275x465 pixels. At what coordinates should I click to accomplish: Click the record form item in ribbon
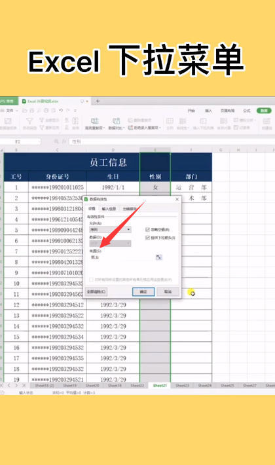tap(242, 128)
